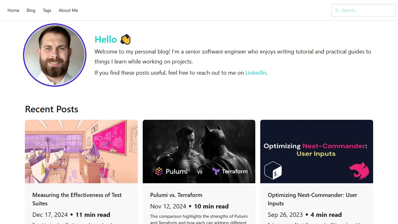
Task: Follow the LinkedIn link
Action: 256,73
